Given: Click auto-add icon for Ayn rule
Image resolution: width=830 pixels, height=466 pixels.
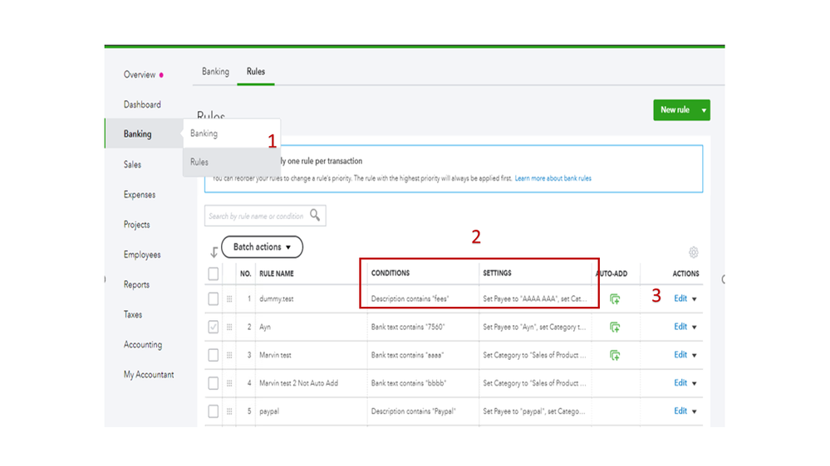Looking at the screenshot, I should 615,327.
